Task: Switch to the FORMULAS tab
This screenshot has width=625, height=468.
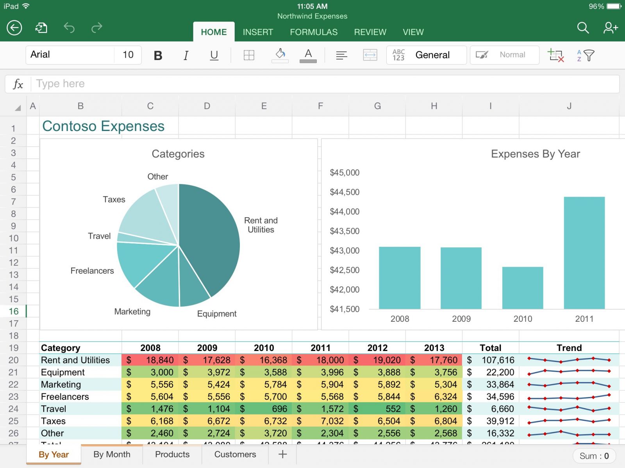Action: click(314, 32)
